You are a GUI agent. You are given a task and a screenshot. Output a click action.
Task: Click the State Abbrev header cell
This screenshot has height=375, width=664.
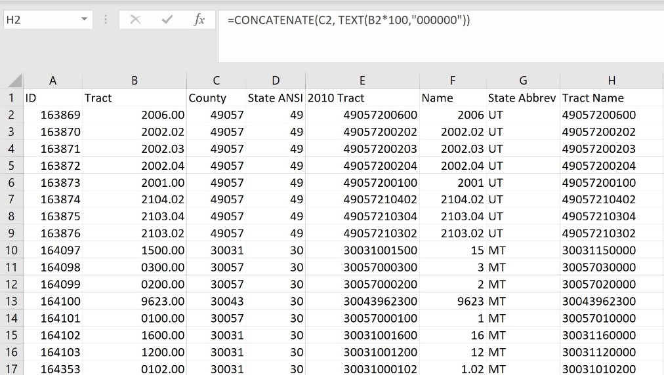(522, 98)
